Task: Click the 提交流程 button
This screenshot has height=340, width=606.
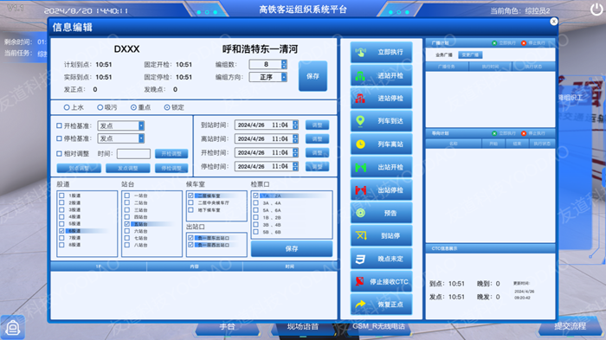Action: (570, 326)
